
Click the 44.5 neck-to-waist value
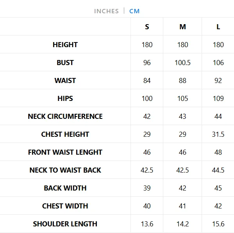218,170
